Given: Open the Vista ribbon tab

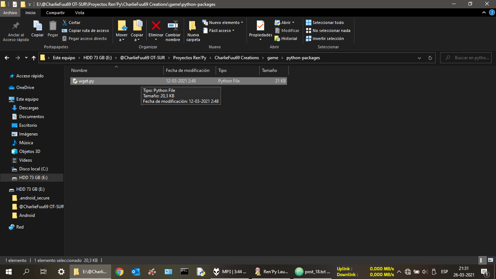Looking at the screenshot, I should click(x=80, y=13).
